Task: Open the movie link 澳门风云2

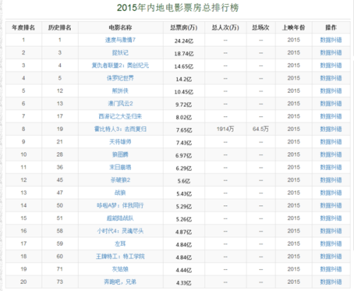Action: point(120,103)
